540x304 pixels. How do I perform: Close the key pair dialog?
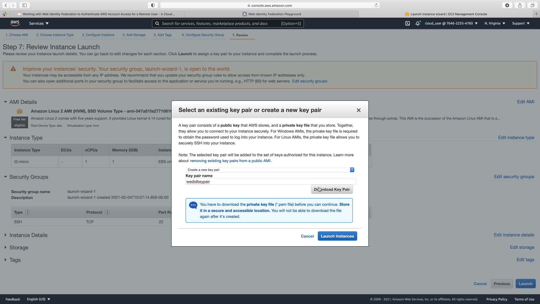(359, 110)
